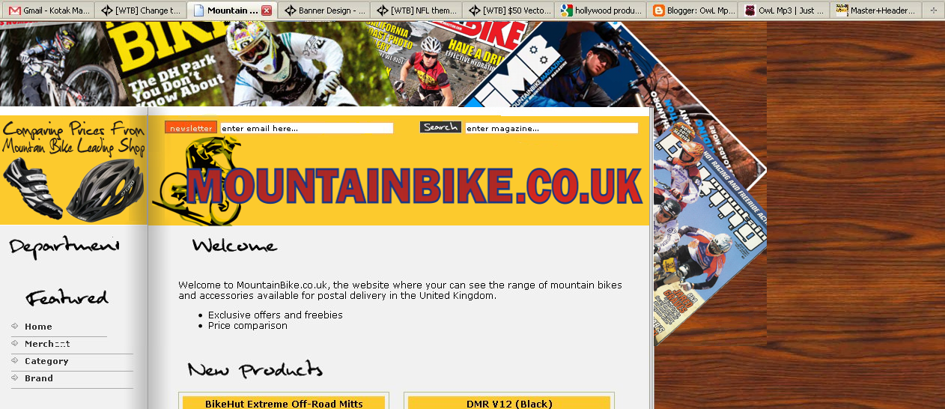Click the arrow icon beside Home

click(x=16, y=326)
